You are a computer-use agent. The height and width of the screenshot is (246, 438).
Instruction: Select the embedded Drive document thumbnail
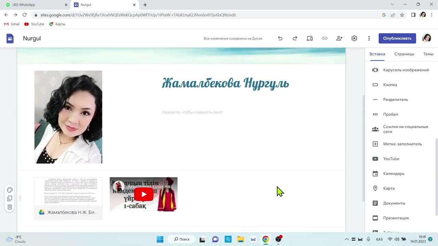68,198
